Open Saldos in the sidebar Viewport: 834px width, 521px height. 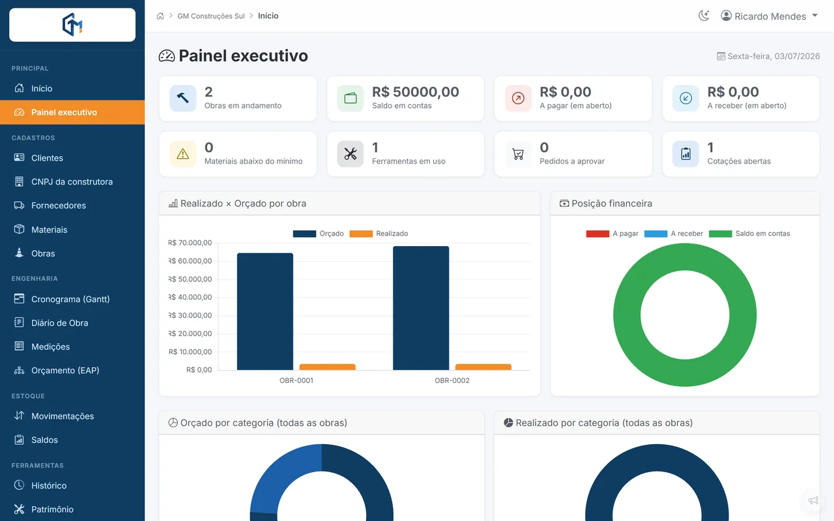coord(72,440)
